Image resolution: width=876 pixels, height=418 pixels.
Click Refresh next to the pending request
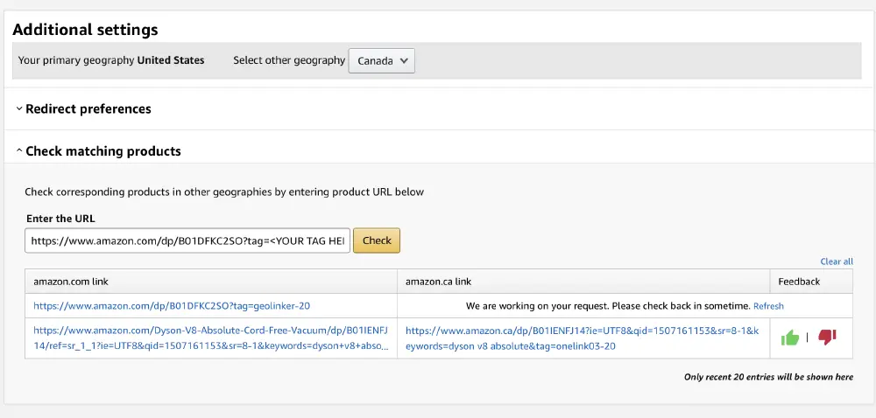tap(768, 306)
